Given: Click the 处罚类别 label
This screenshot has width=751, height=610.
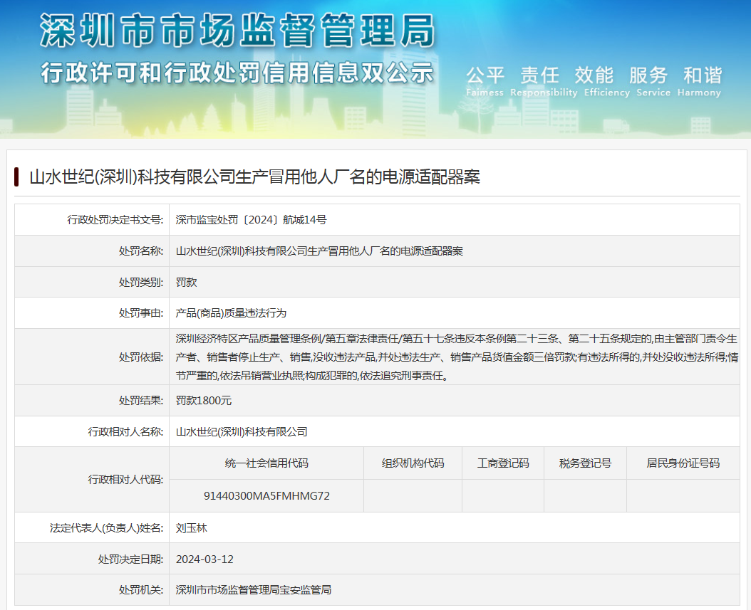Looking at the screenshot, I should point(141,282).
